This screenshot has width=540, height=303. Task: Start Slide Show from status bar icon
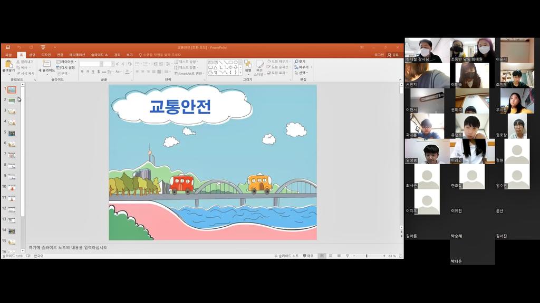click(348, 256)
